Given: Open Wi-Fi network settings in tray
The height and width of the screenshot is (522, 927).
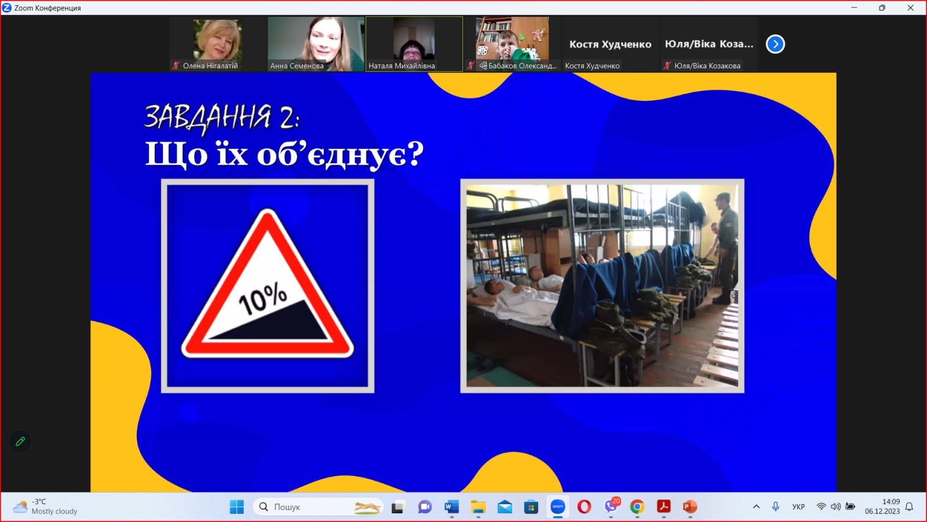Looking at the screenshot, I should click(x=821, y=506).
